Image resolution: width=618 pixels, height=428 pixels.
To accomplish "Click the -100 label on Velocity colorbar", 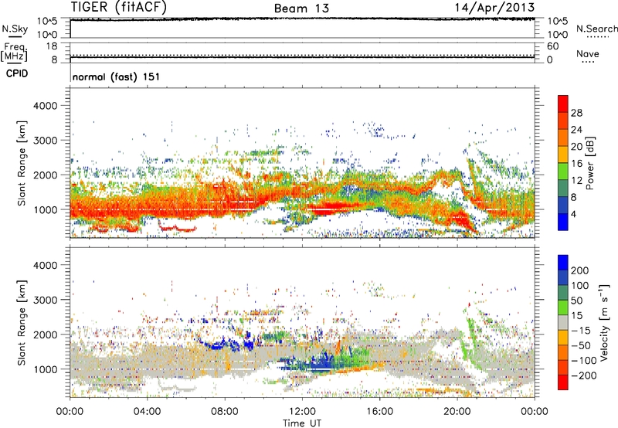I will pyautogui.click(x=584, y=360).
